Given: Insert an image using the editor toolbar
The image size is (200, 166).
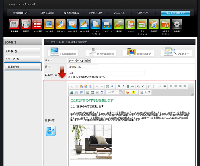Looking at the screenshot, I should (x=88, y=92).
